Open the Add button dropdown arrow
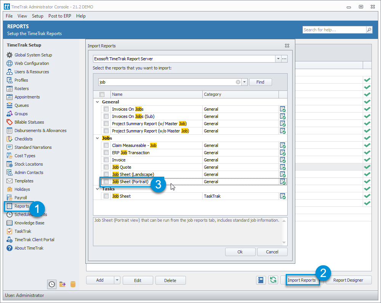 click(117, 280)
